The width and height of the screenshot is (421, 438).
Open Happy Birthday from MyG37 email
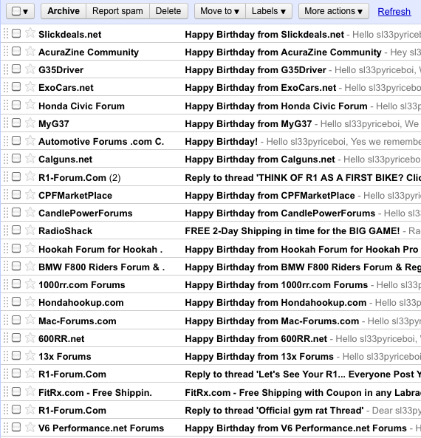click(248, 124)
